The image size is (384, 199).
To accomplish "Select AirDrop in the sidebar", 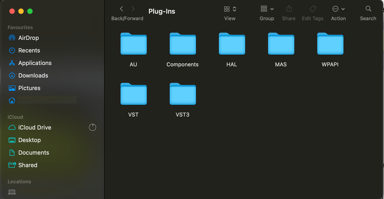I will pyautogui.click(x=28, y=38).
